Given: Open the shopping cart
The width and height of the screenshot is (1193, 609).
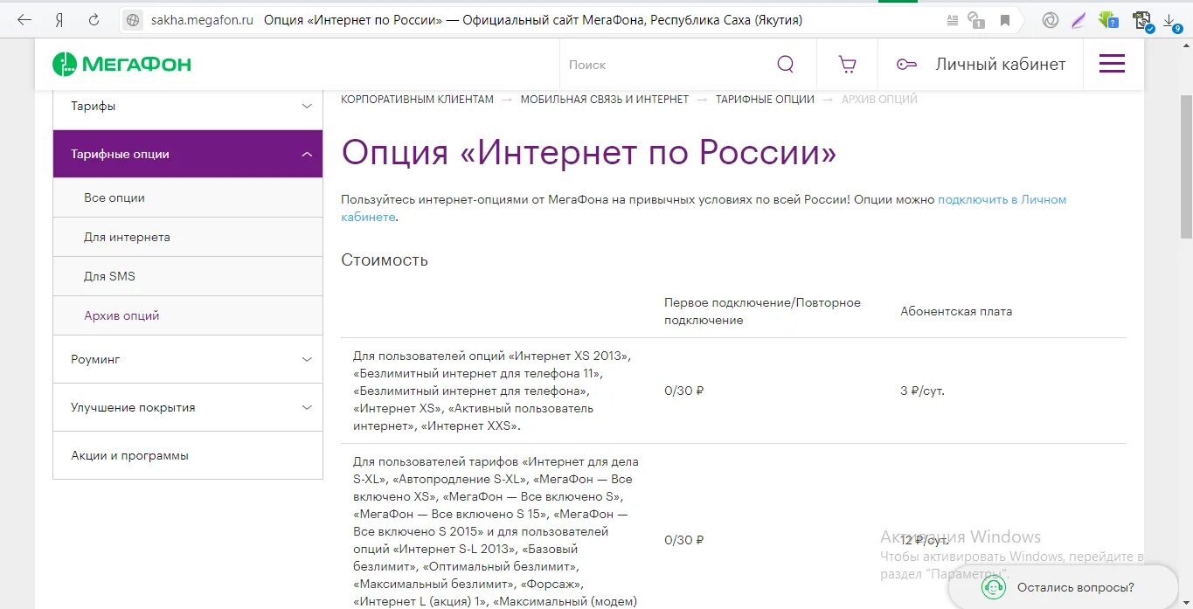Looking at the screenshot, I should click(x=846, y=64).
